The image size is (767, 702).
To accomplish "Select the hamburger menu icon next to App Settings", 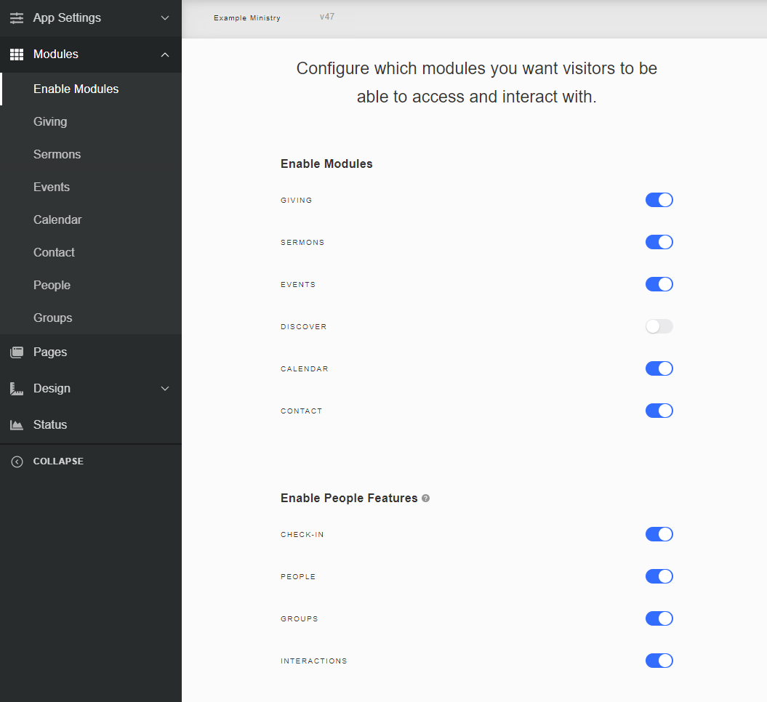I will click(x=17, y=18).
